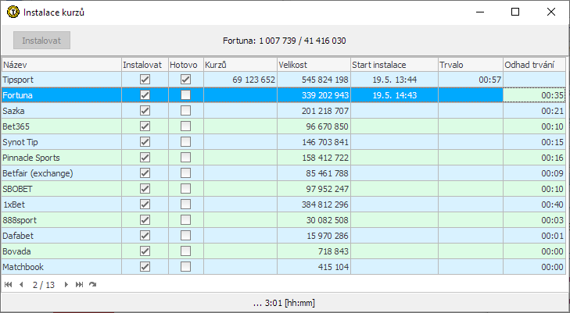Select the SBOBET row name
This screenshot has width=570, height=313.
coord(17,189)
